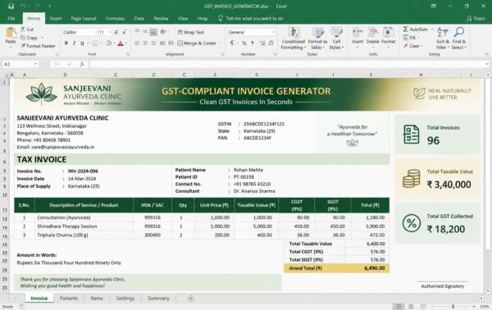Add a new sheet with plus button
Viewport: 492px width, 310px height.
pos(191,299)
